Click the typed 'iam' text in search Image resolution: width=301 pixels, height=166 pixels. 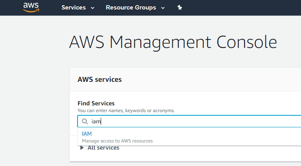click(96, 121)
